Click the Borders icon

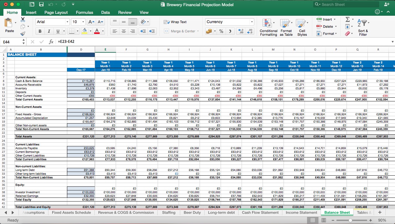(x=71, y=31)
